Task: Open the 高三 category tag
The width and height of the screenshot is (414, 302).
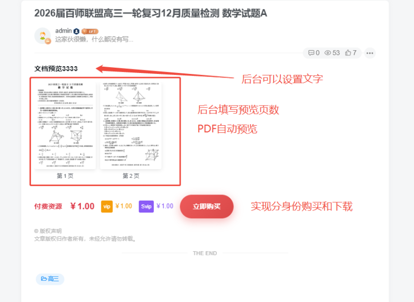Action: [50, 279]
